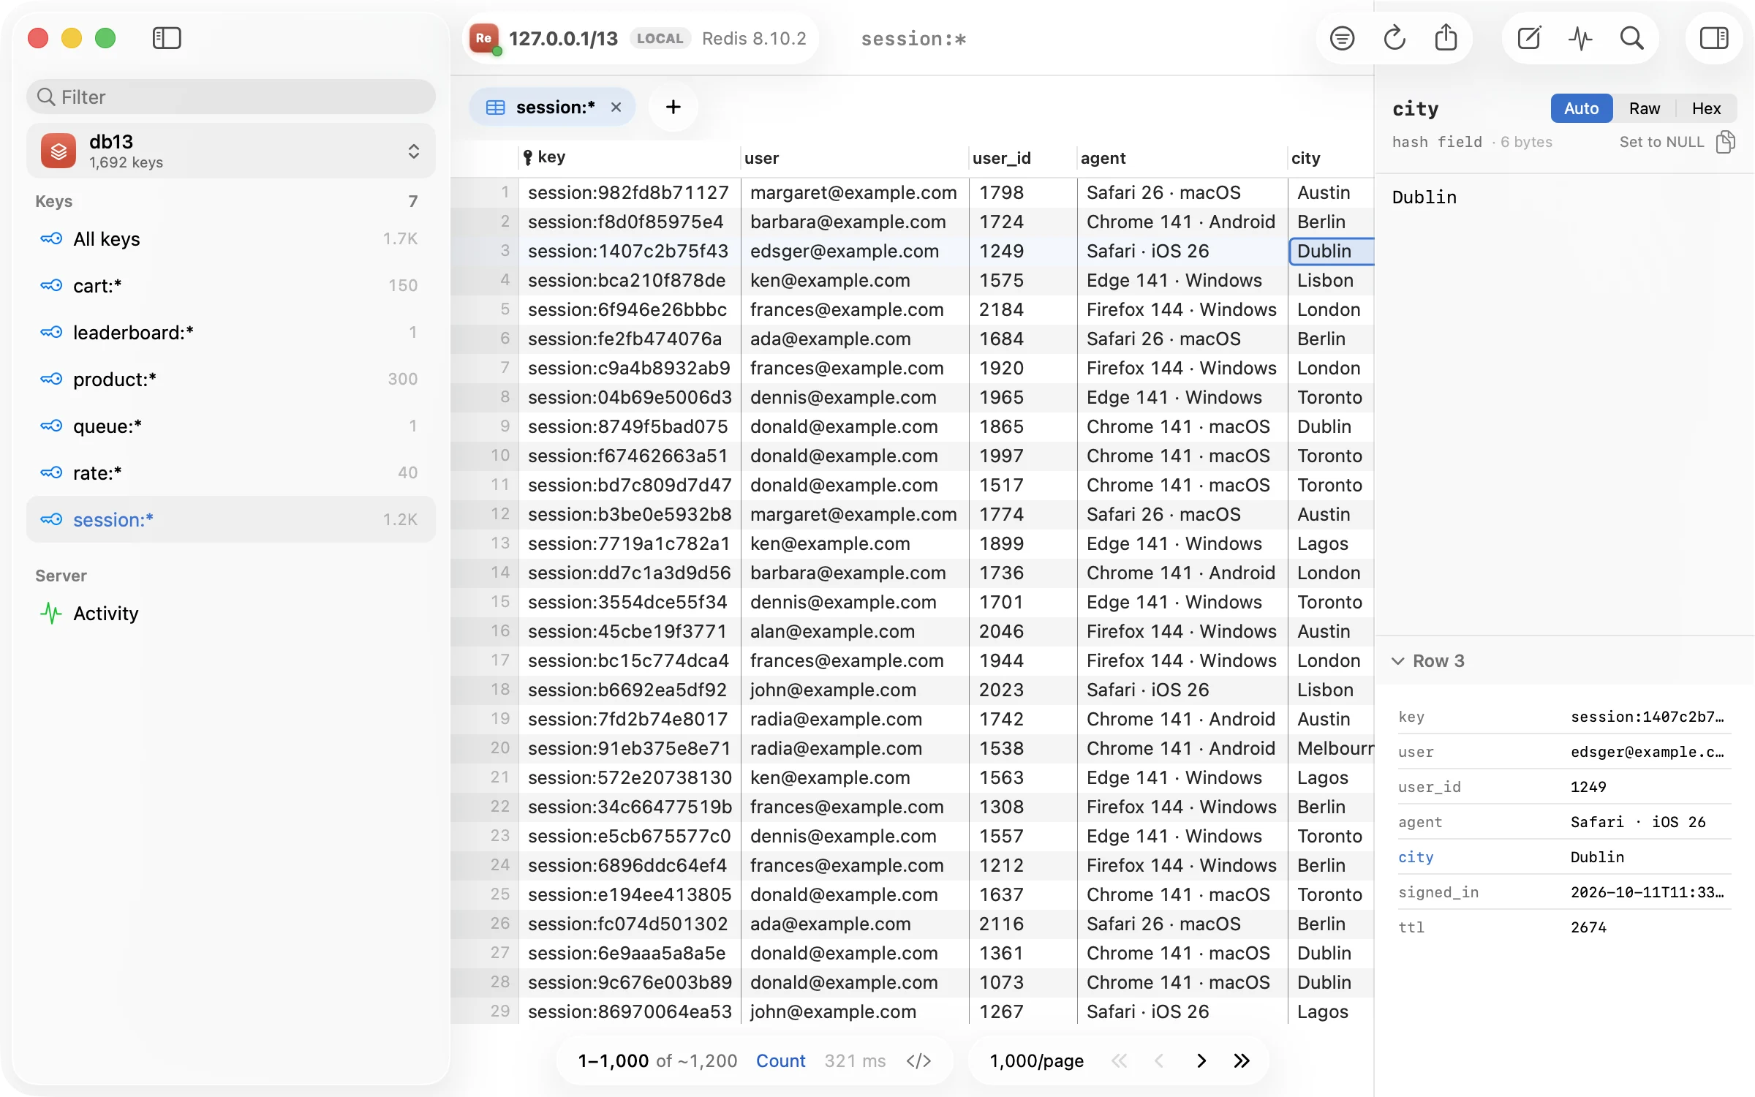Jump to first results page
1755x1097 pixels.
click(1119, 1060)
